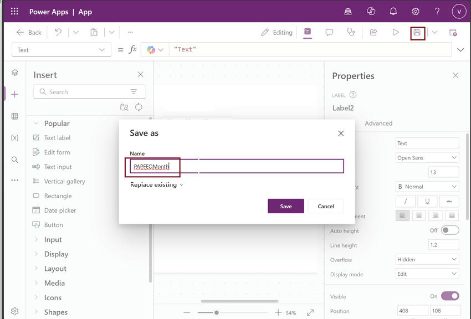Open the Comments pane icon
Image resolution: width=471 pixels, height=319 pixels.
pos(329,32)
